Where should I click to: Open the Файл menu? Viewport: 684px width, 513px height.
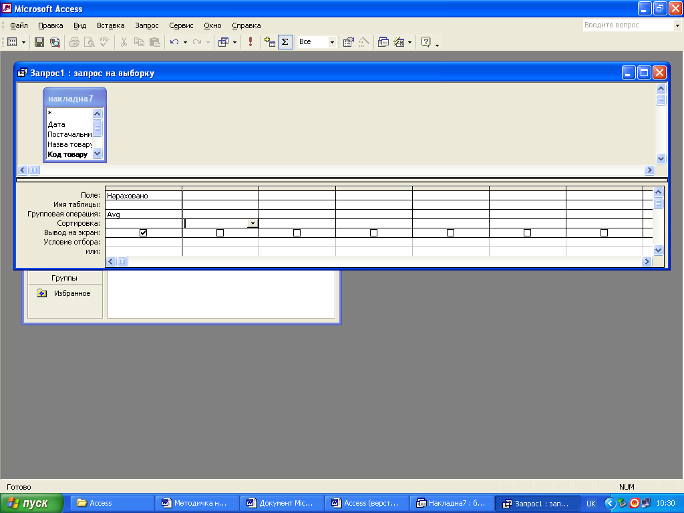pyautogui.click(x=19, y=26)
